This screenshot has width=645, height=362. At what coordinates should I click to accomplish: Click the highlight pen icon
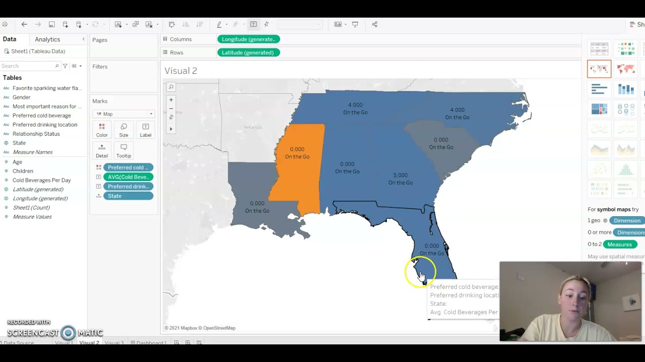[x=219, y=24]
